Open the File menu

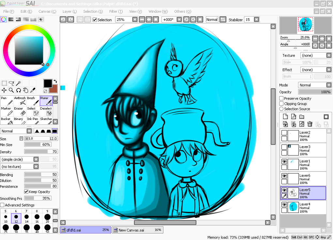coord(9,11)
